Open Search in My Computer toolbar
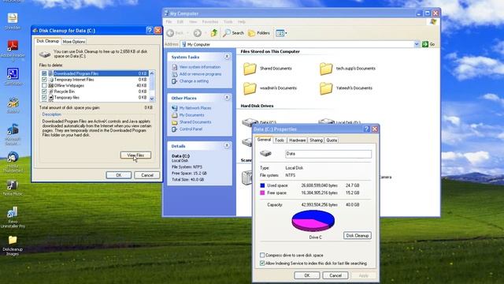Image resolution: width=504 pixels, height=284 pixels. (233, 33)
